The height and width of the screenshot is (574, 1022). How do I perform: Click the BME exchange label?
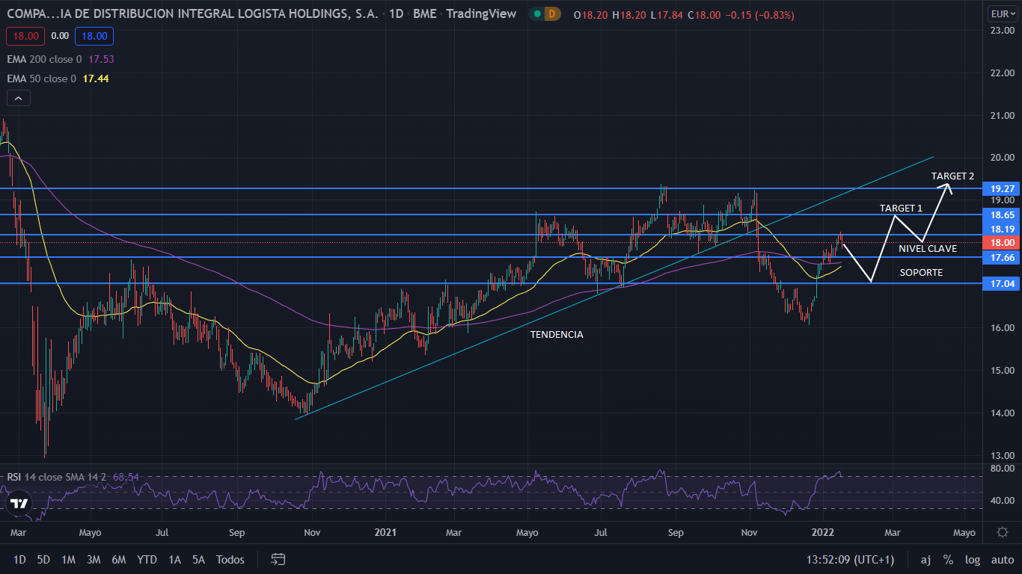(x=425, y=13)
